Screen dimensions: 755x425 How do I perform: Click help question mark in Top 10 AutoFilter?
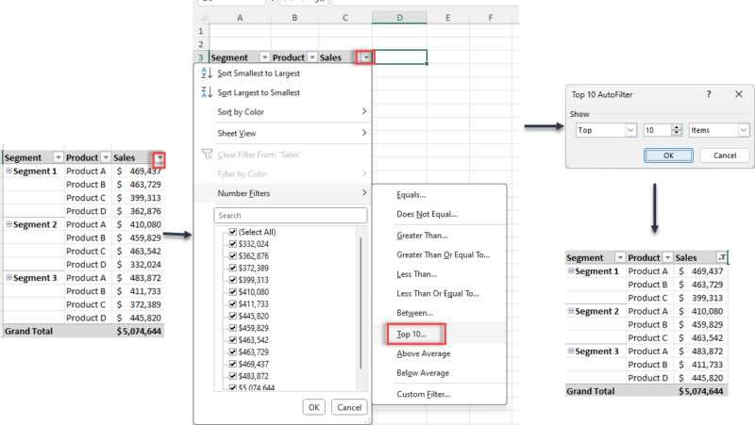pos(709,94)
